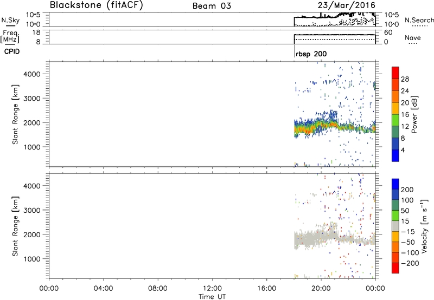The width and height of the screenshot is (434, 300).
Task: Click the '28' tick on Power scale
Action: 405,79
